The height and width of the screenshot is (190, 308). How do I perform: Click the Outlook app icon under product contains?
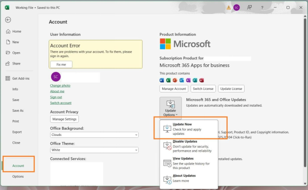(182, 80)
